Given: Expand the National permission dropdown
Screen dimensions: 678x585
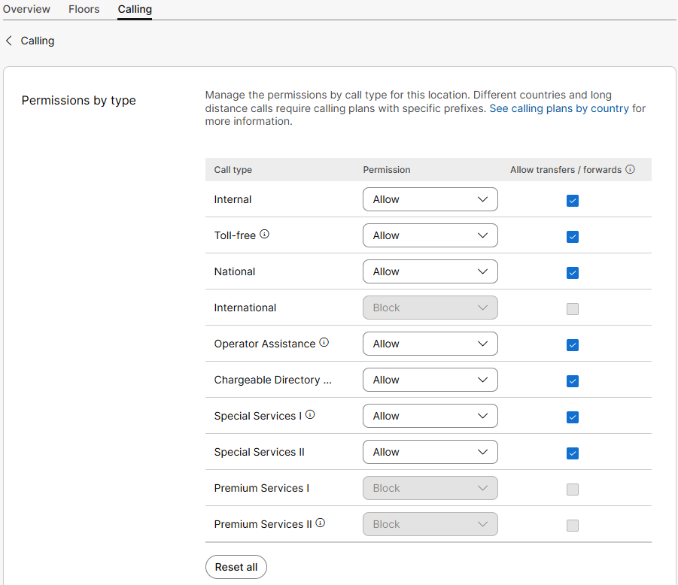Looking at the screenshot, I should click(430, 271).
